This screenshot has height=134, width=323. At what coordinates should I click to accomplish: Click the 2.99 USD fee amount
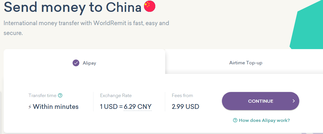pyautogui.click(x=185, y=107)
